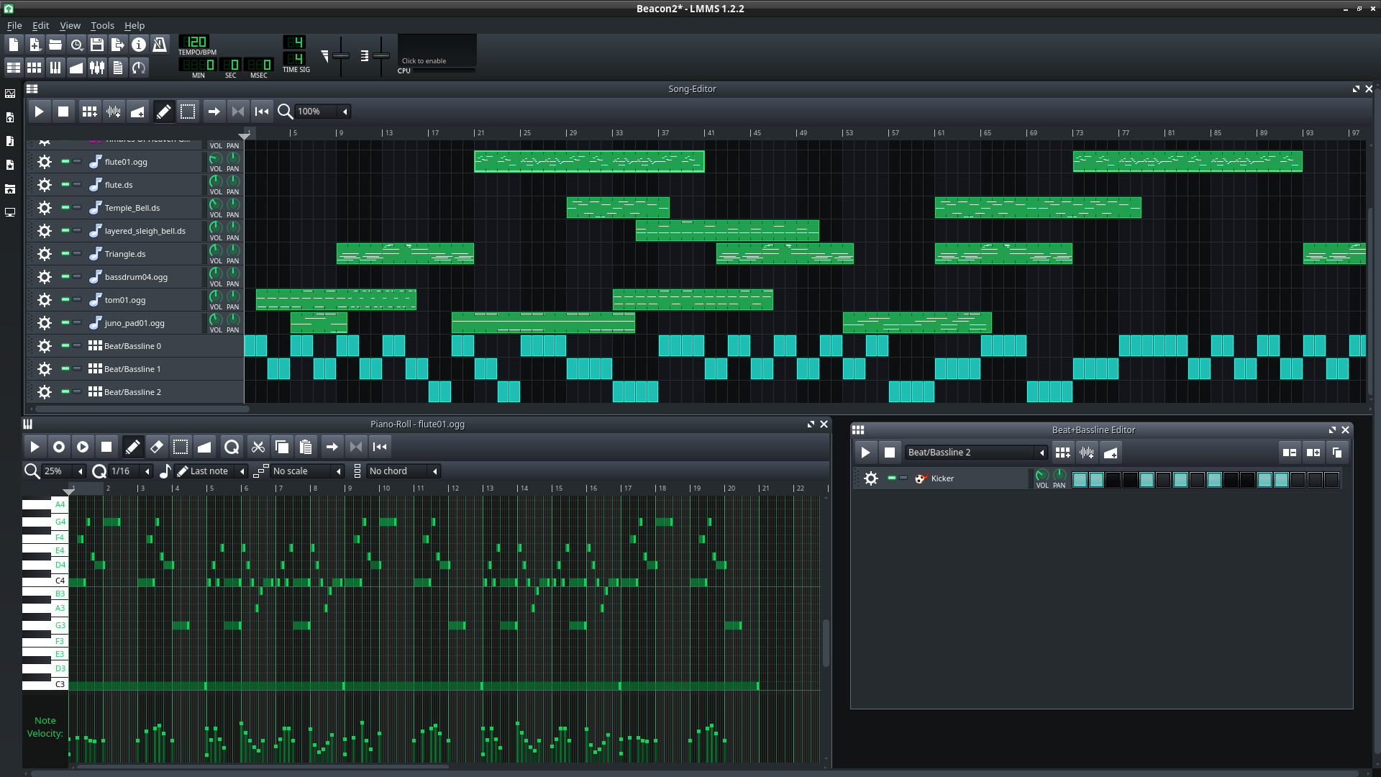Toggle the metronome

click(x=160, y=45)
